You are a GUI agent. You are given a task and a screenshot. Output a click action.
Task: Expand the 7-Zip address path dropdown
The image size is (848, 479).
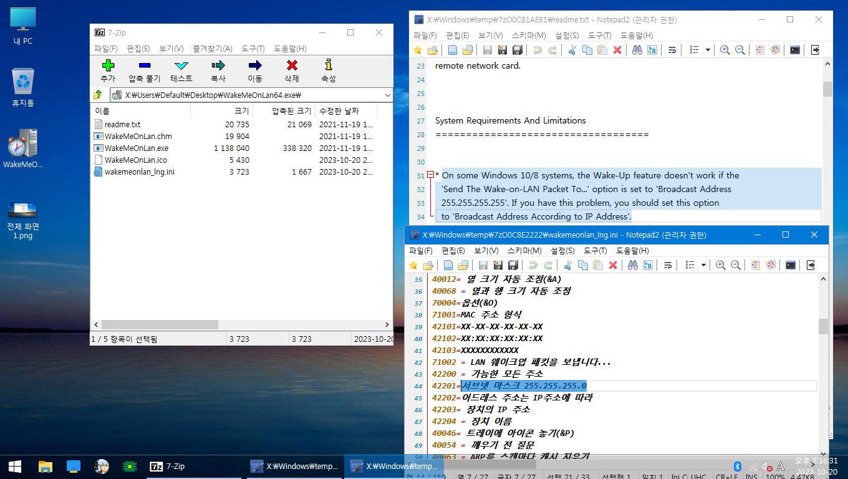coord(387,95)
